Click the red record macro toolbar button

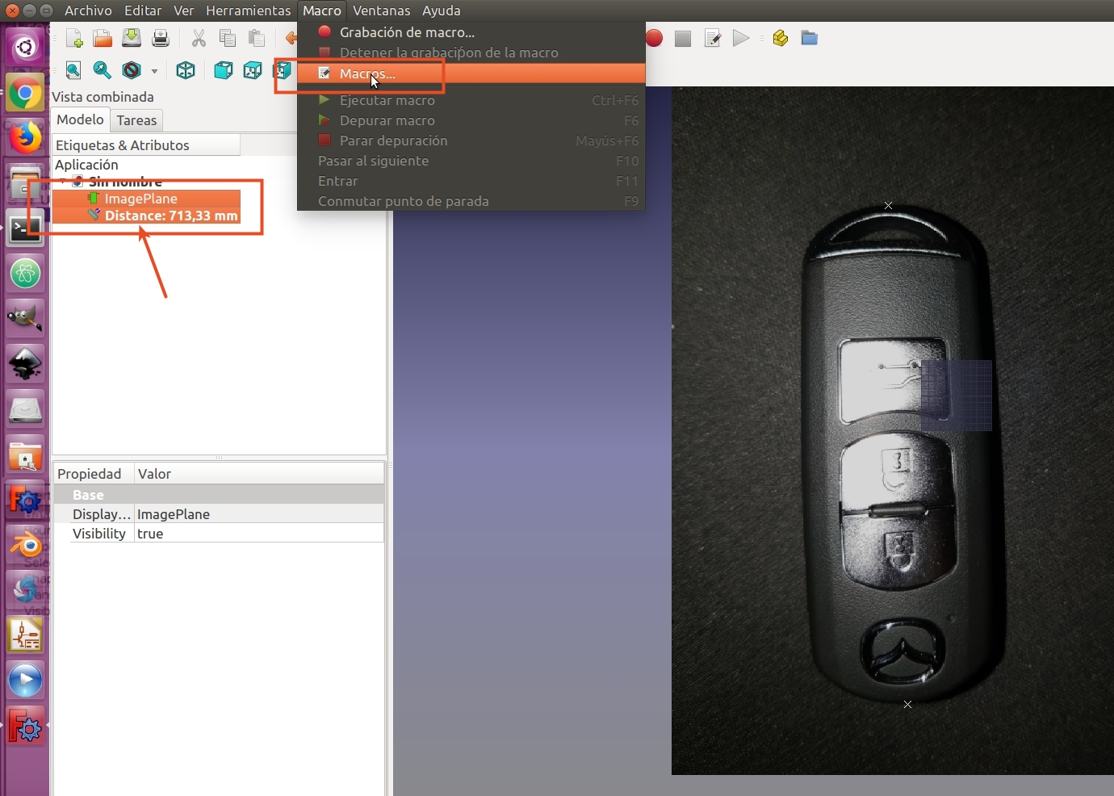coord(654,38)
